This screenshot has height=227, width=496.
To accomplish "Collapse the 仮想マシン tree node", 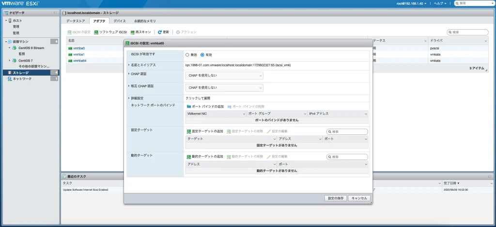I will point(6,42).
